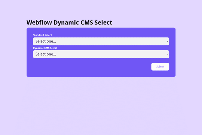Click empty purple form area beside the Submit button
202x135 pixels.
90,67
